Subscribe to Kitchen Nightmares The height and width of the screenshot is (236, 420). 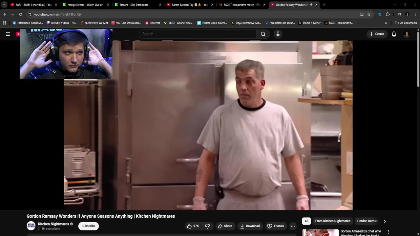pyautogui.click(x=89, y=226)
